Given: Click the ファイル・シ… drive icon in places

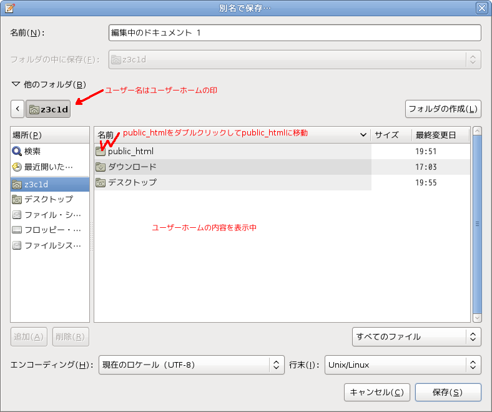Looking at the screenshot, I should [x=17, y=215].
